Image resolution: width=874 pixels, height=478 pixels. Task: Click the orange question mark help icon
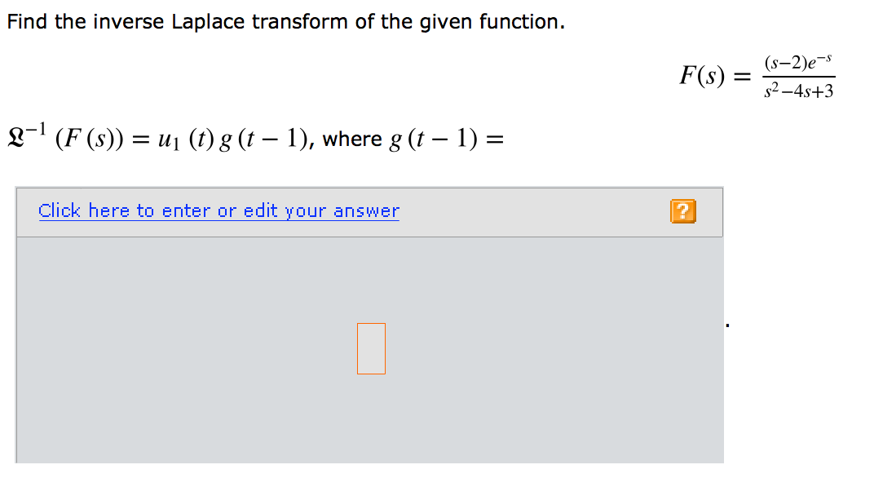[x=684, y=211]
